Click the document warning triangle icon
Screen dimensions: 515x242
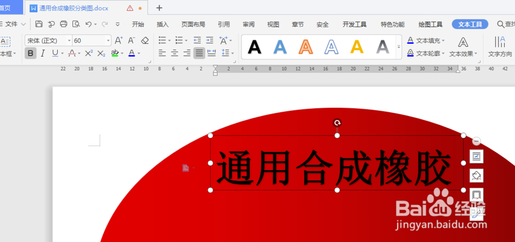coord(130,8)
